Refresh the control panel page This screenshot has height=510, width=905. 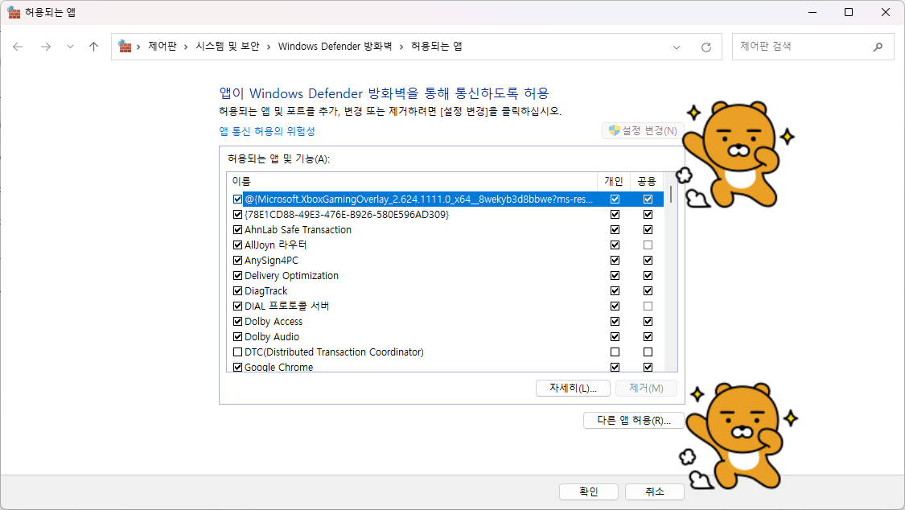click(x=705, y=47)
